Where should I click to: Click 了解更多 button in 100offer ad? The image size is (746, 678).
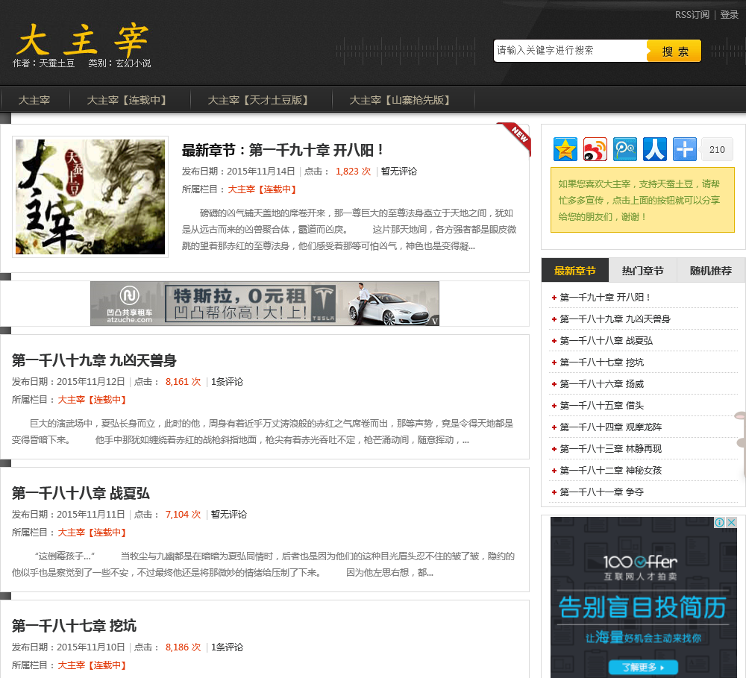643,667
